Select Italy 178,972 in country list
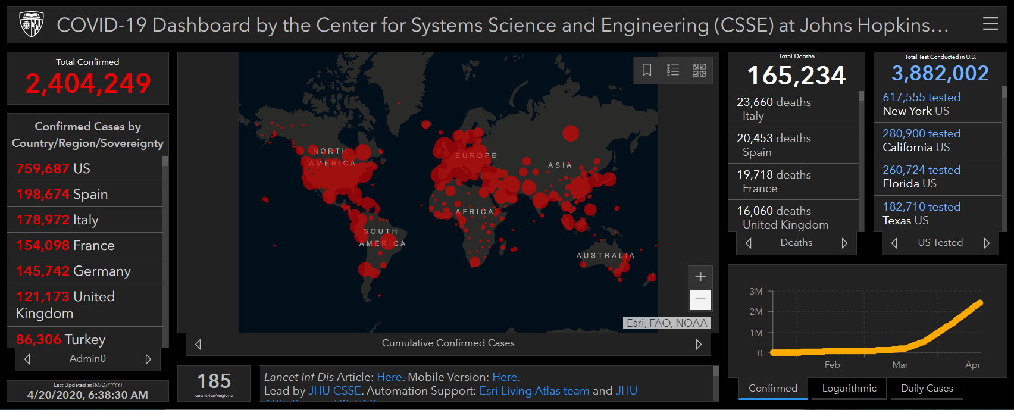This screenshot has height=410, width=1014. pyautogui.click(x=84, y=220)
